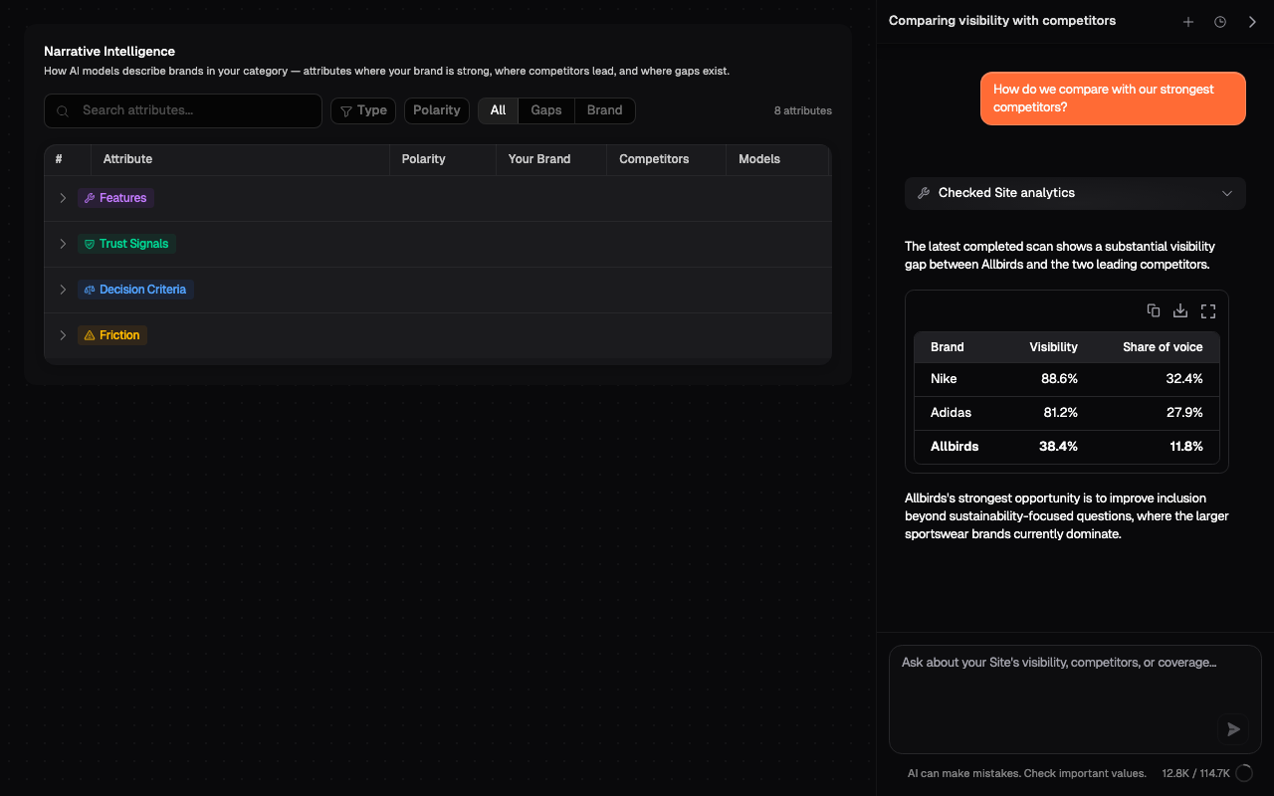Open the Polarity filter dropdown
The height and width of the screenshot is (796, 1274).
(437, 110)
